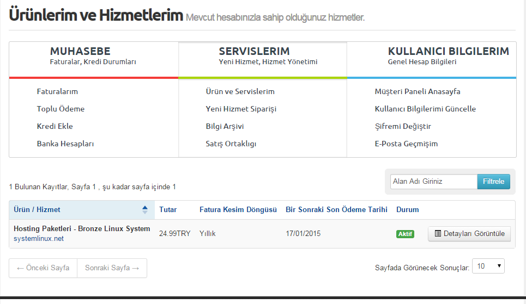Open the MUHASEBE tab

click(94, 56)
